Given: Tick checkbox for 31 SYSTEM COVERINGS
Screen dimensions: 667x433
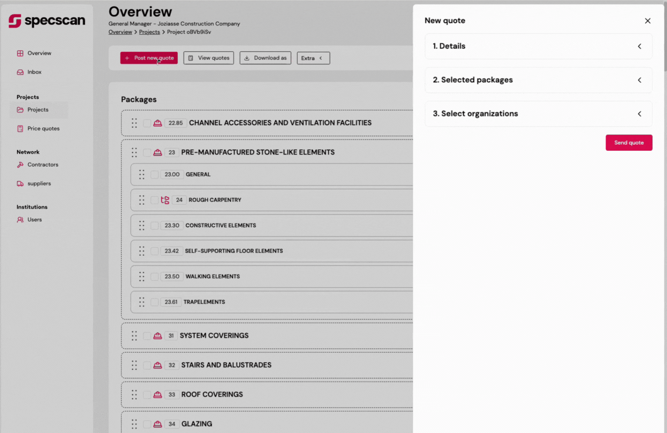Looking at the screenshot, I should [147, 336].
